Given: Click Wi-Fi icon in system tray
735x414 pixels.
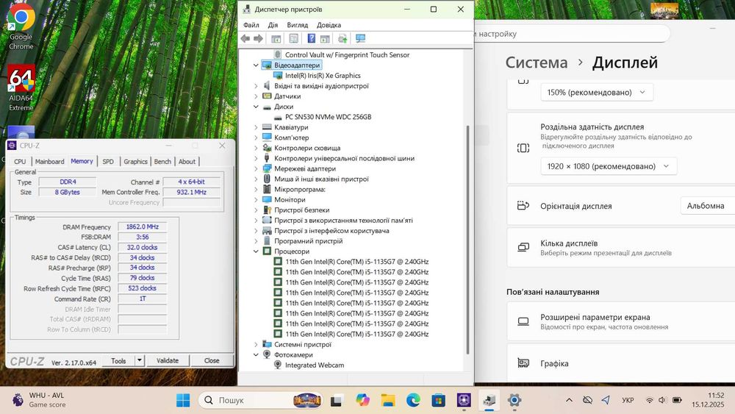Looking at the screenshot, I should (x=649, y=400).
